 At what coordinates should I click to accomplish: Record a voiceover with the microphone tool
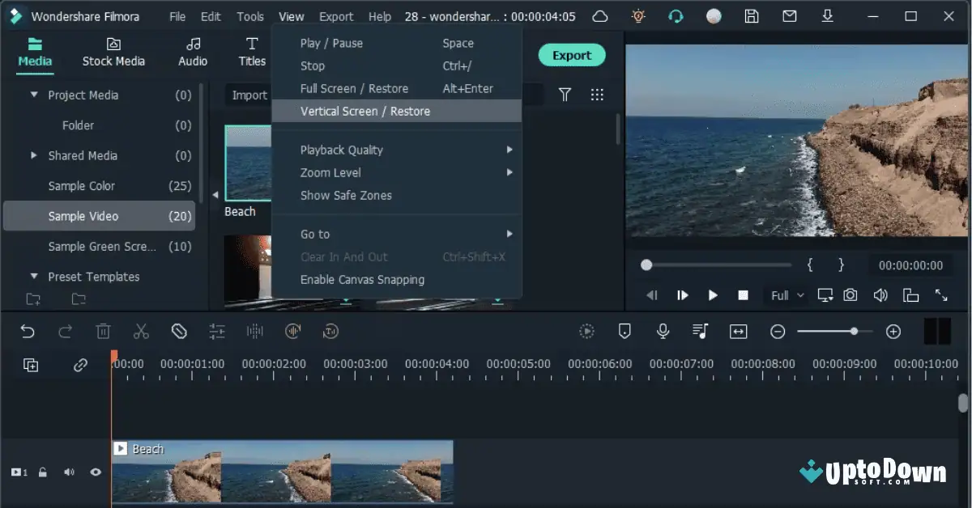tap(663, 331)
